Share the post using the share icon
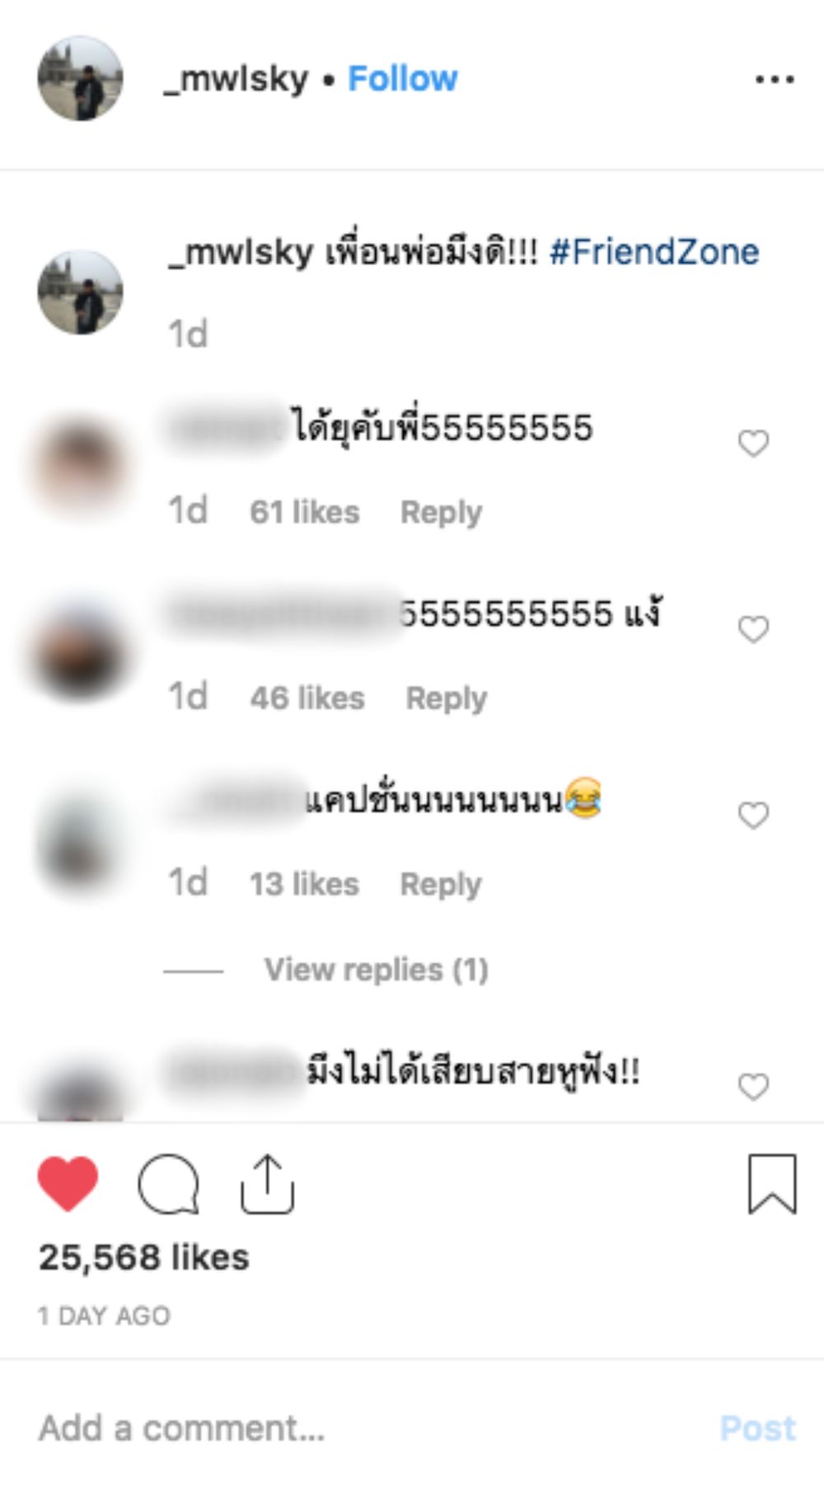Screen dimensions: 824x1486 267,1185
